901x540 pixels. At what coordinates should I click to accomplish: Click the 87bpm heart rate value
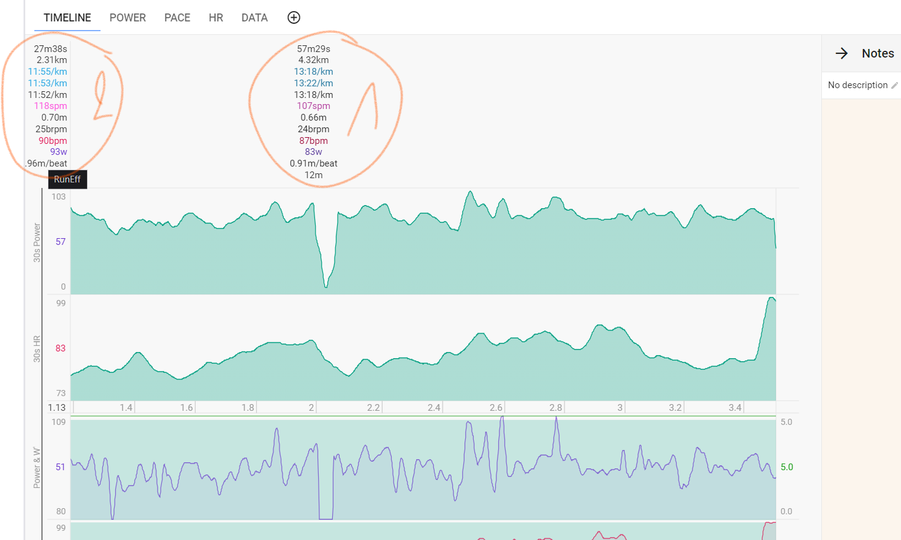(x=313, y=141)
